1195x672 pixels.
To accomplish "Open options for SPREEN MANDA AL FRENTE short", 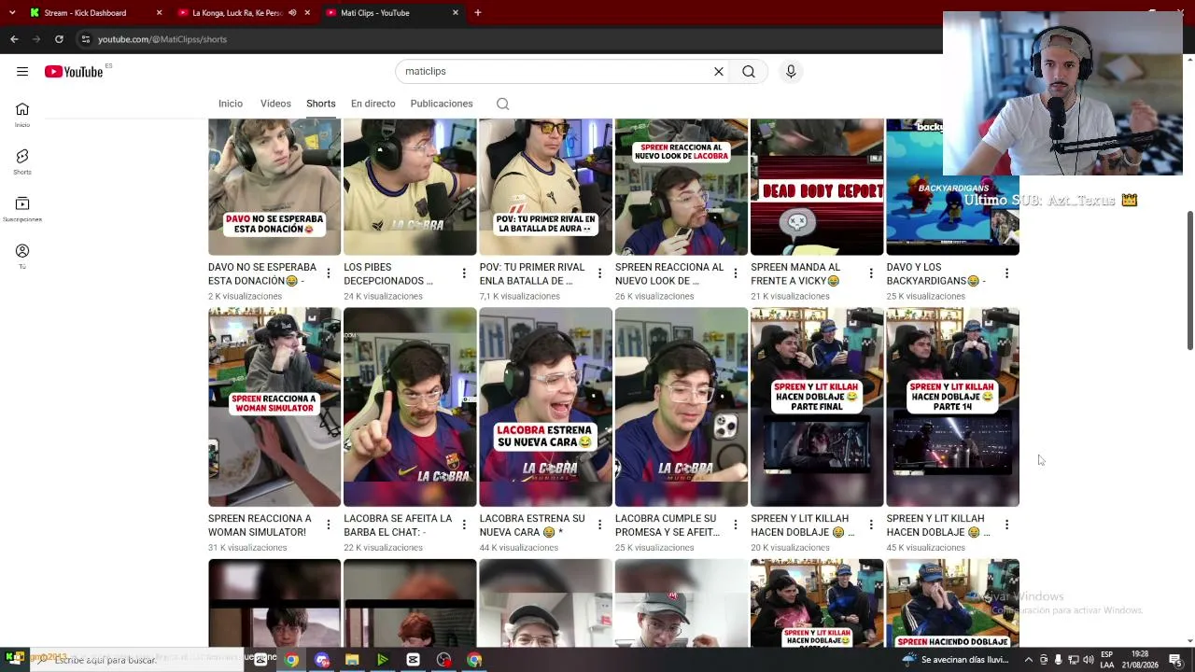I will [x=871, y=273].
